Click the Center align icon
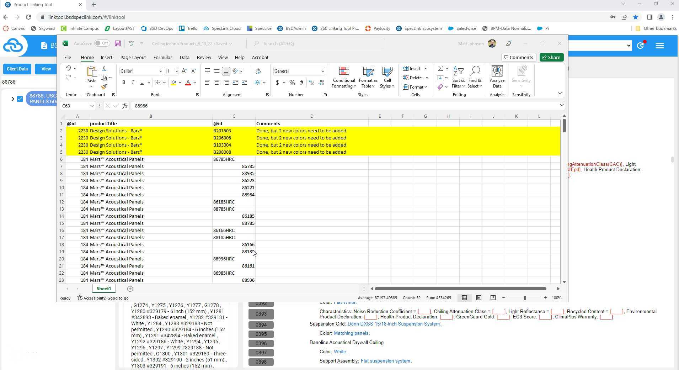 [x=216, y=83]
